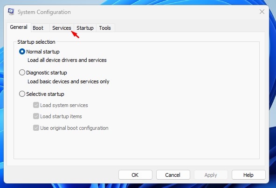Click the Normal startup label text

43,52
